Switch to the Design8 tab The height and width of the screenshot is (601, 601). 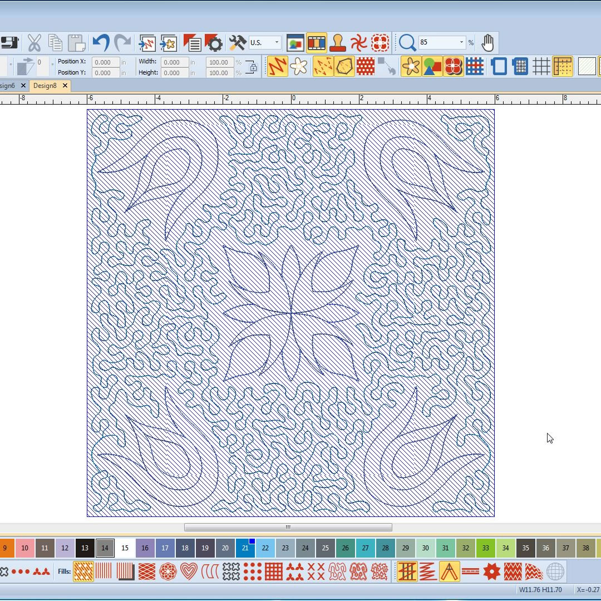point(45,86)
